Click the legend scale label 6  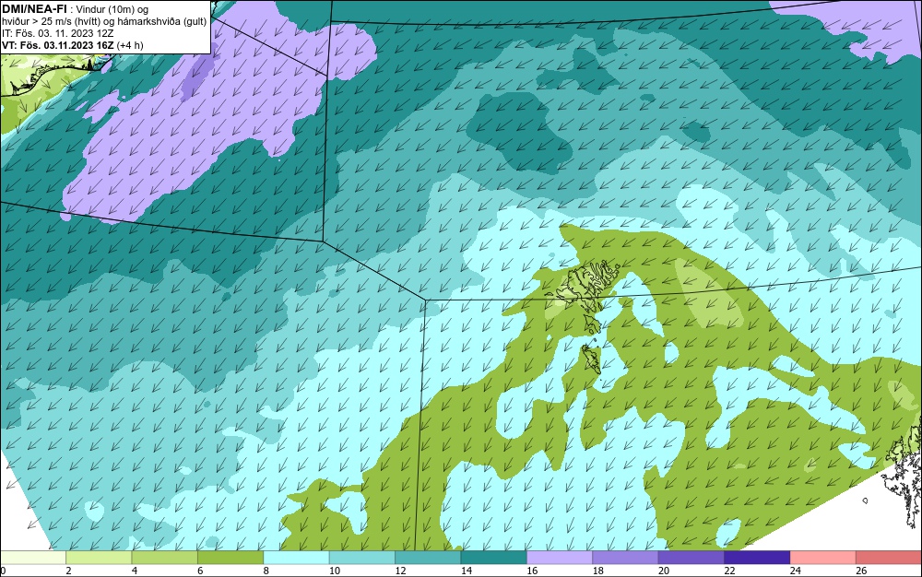click(200, 571)
